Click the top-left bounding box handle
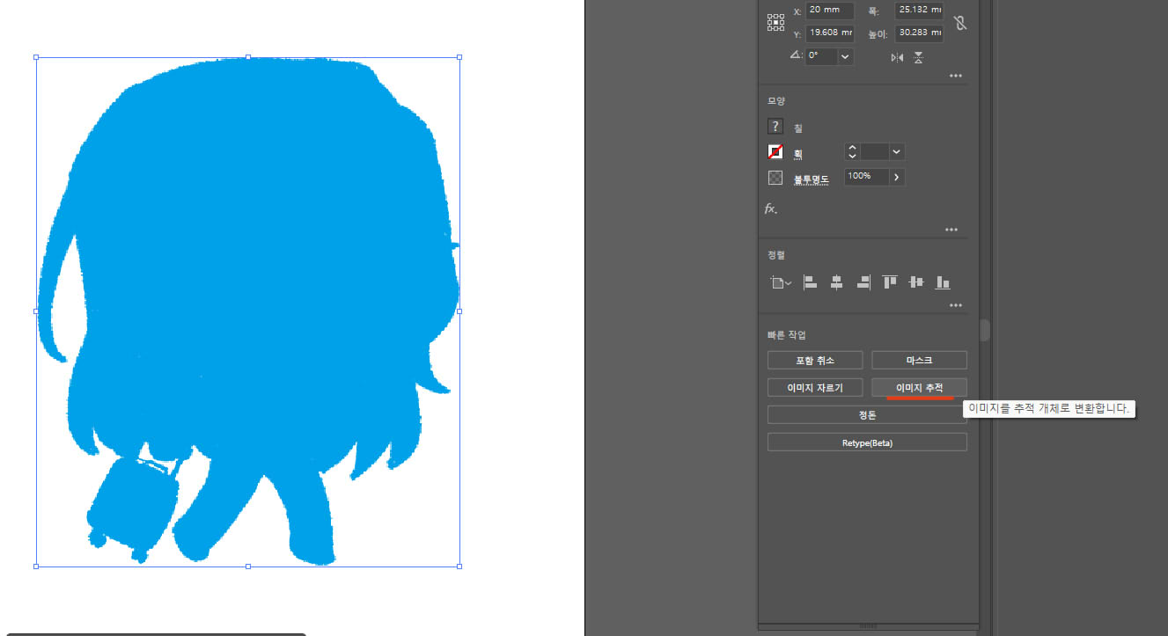Viewport: 1168px width, 636px height. 36,57
